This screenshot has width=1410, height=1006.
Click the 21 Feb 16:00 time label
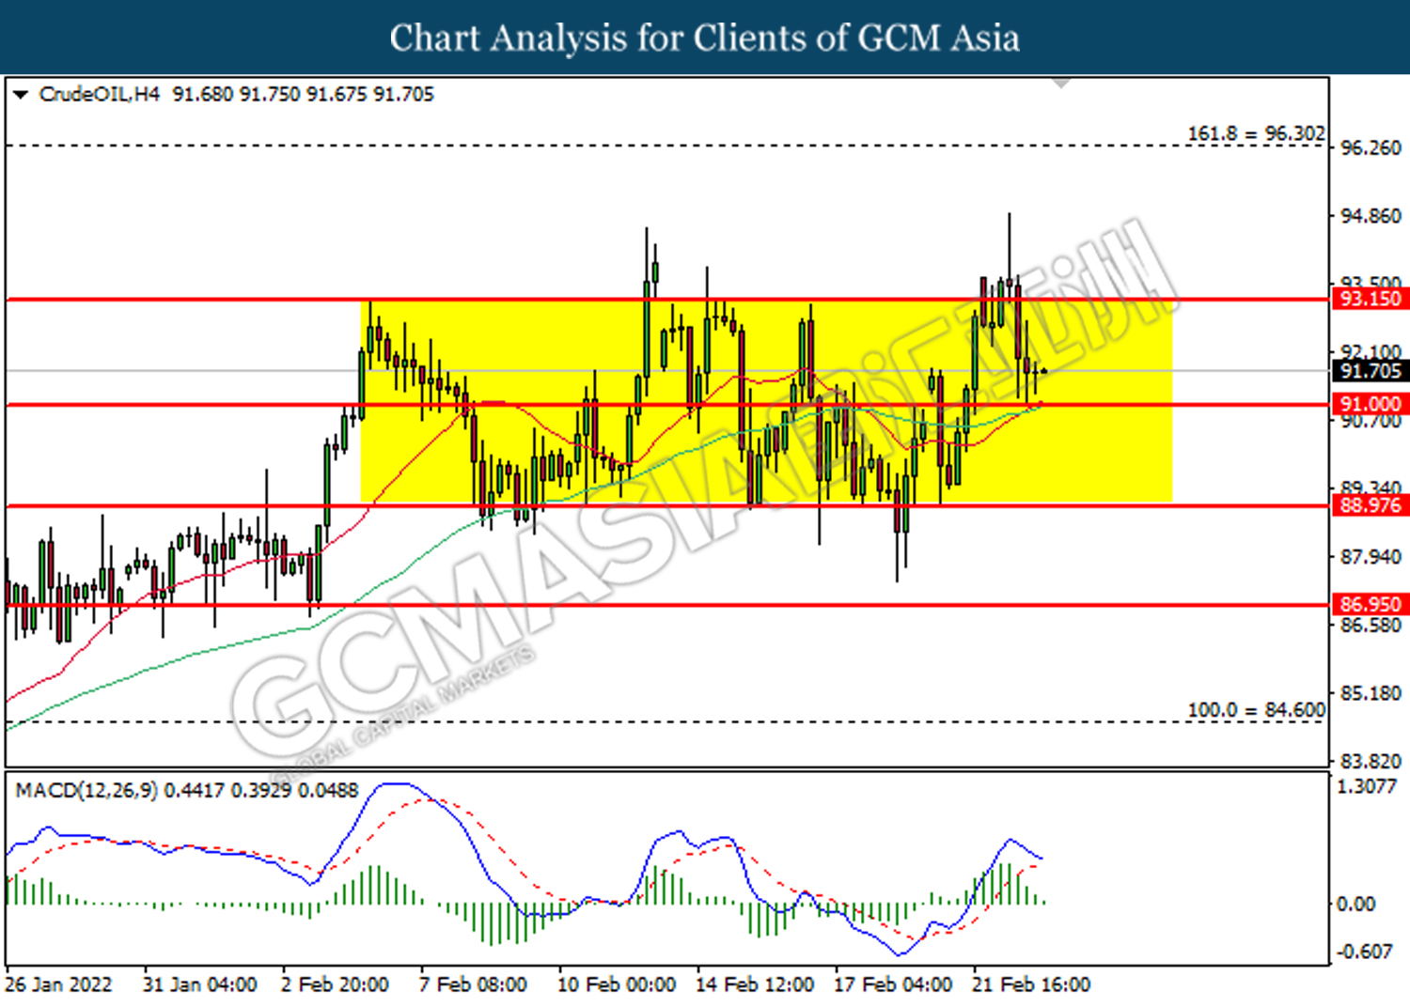(1030, 984)
